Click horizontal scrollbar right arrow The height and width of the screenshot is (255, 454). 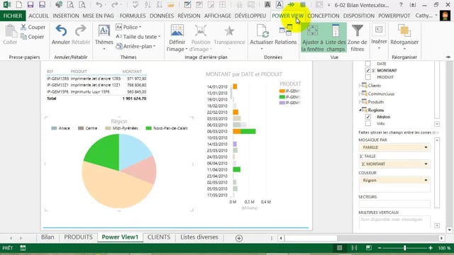[x=441, y=238]
